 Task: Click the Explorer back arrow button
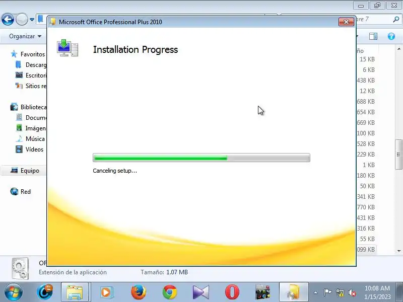pos(8,19)
